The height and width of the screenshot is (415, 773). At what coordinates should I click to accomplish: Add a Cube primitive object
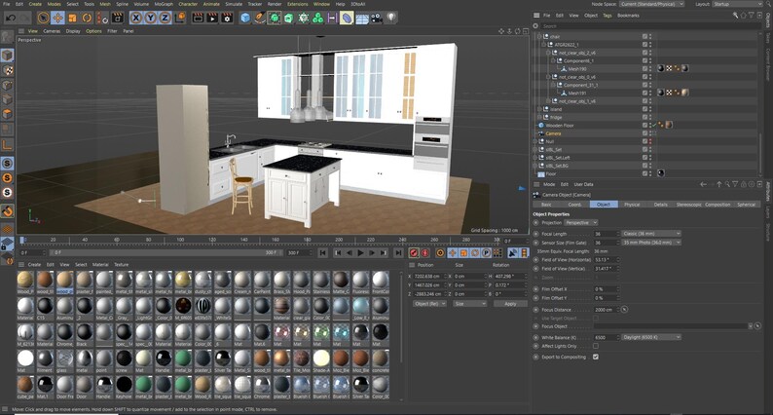tap(245, 19)
